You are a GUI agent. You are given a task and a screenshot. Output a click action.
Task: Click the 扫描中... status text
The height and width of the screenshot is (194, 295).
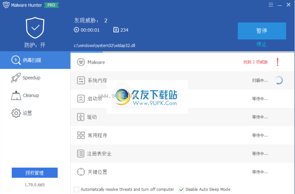tap(260, 80)
